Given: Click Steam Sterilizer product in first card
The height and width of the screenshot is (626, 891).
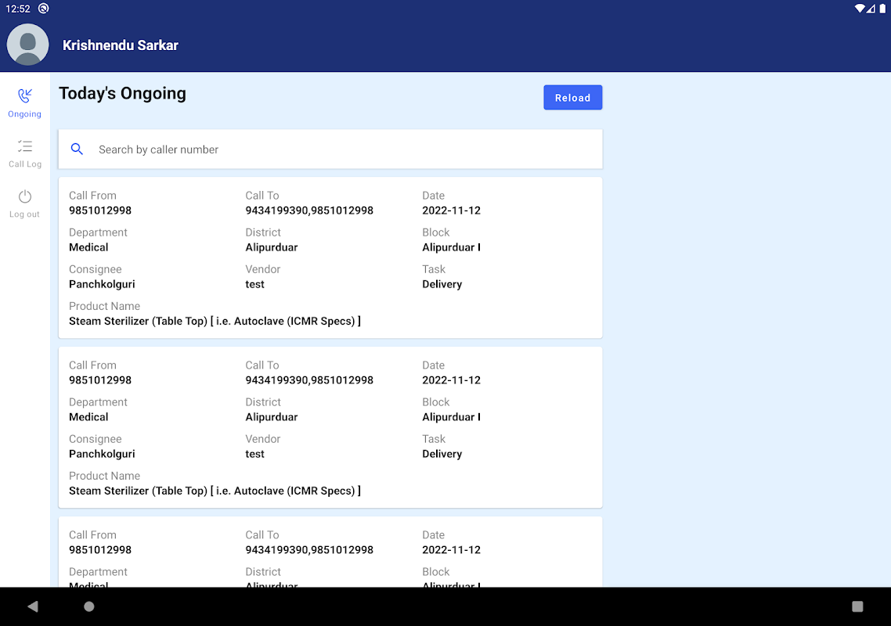Looking at the screenshot, I should [215, 321].
